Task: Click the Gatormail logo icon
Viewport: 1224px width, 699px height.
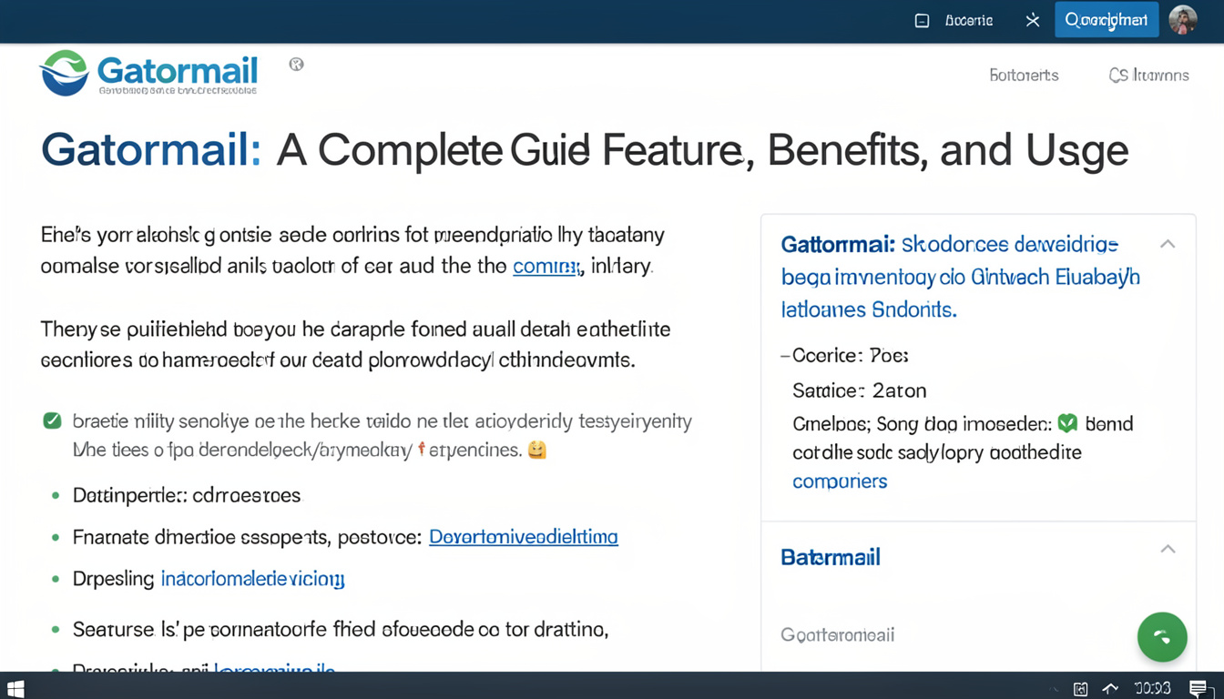Action: [x=64, y=73]
